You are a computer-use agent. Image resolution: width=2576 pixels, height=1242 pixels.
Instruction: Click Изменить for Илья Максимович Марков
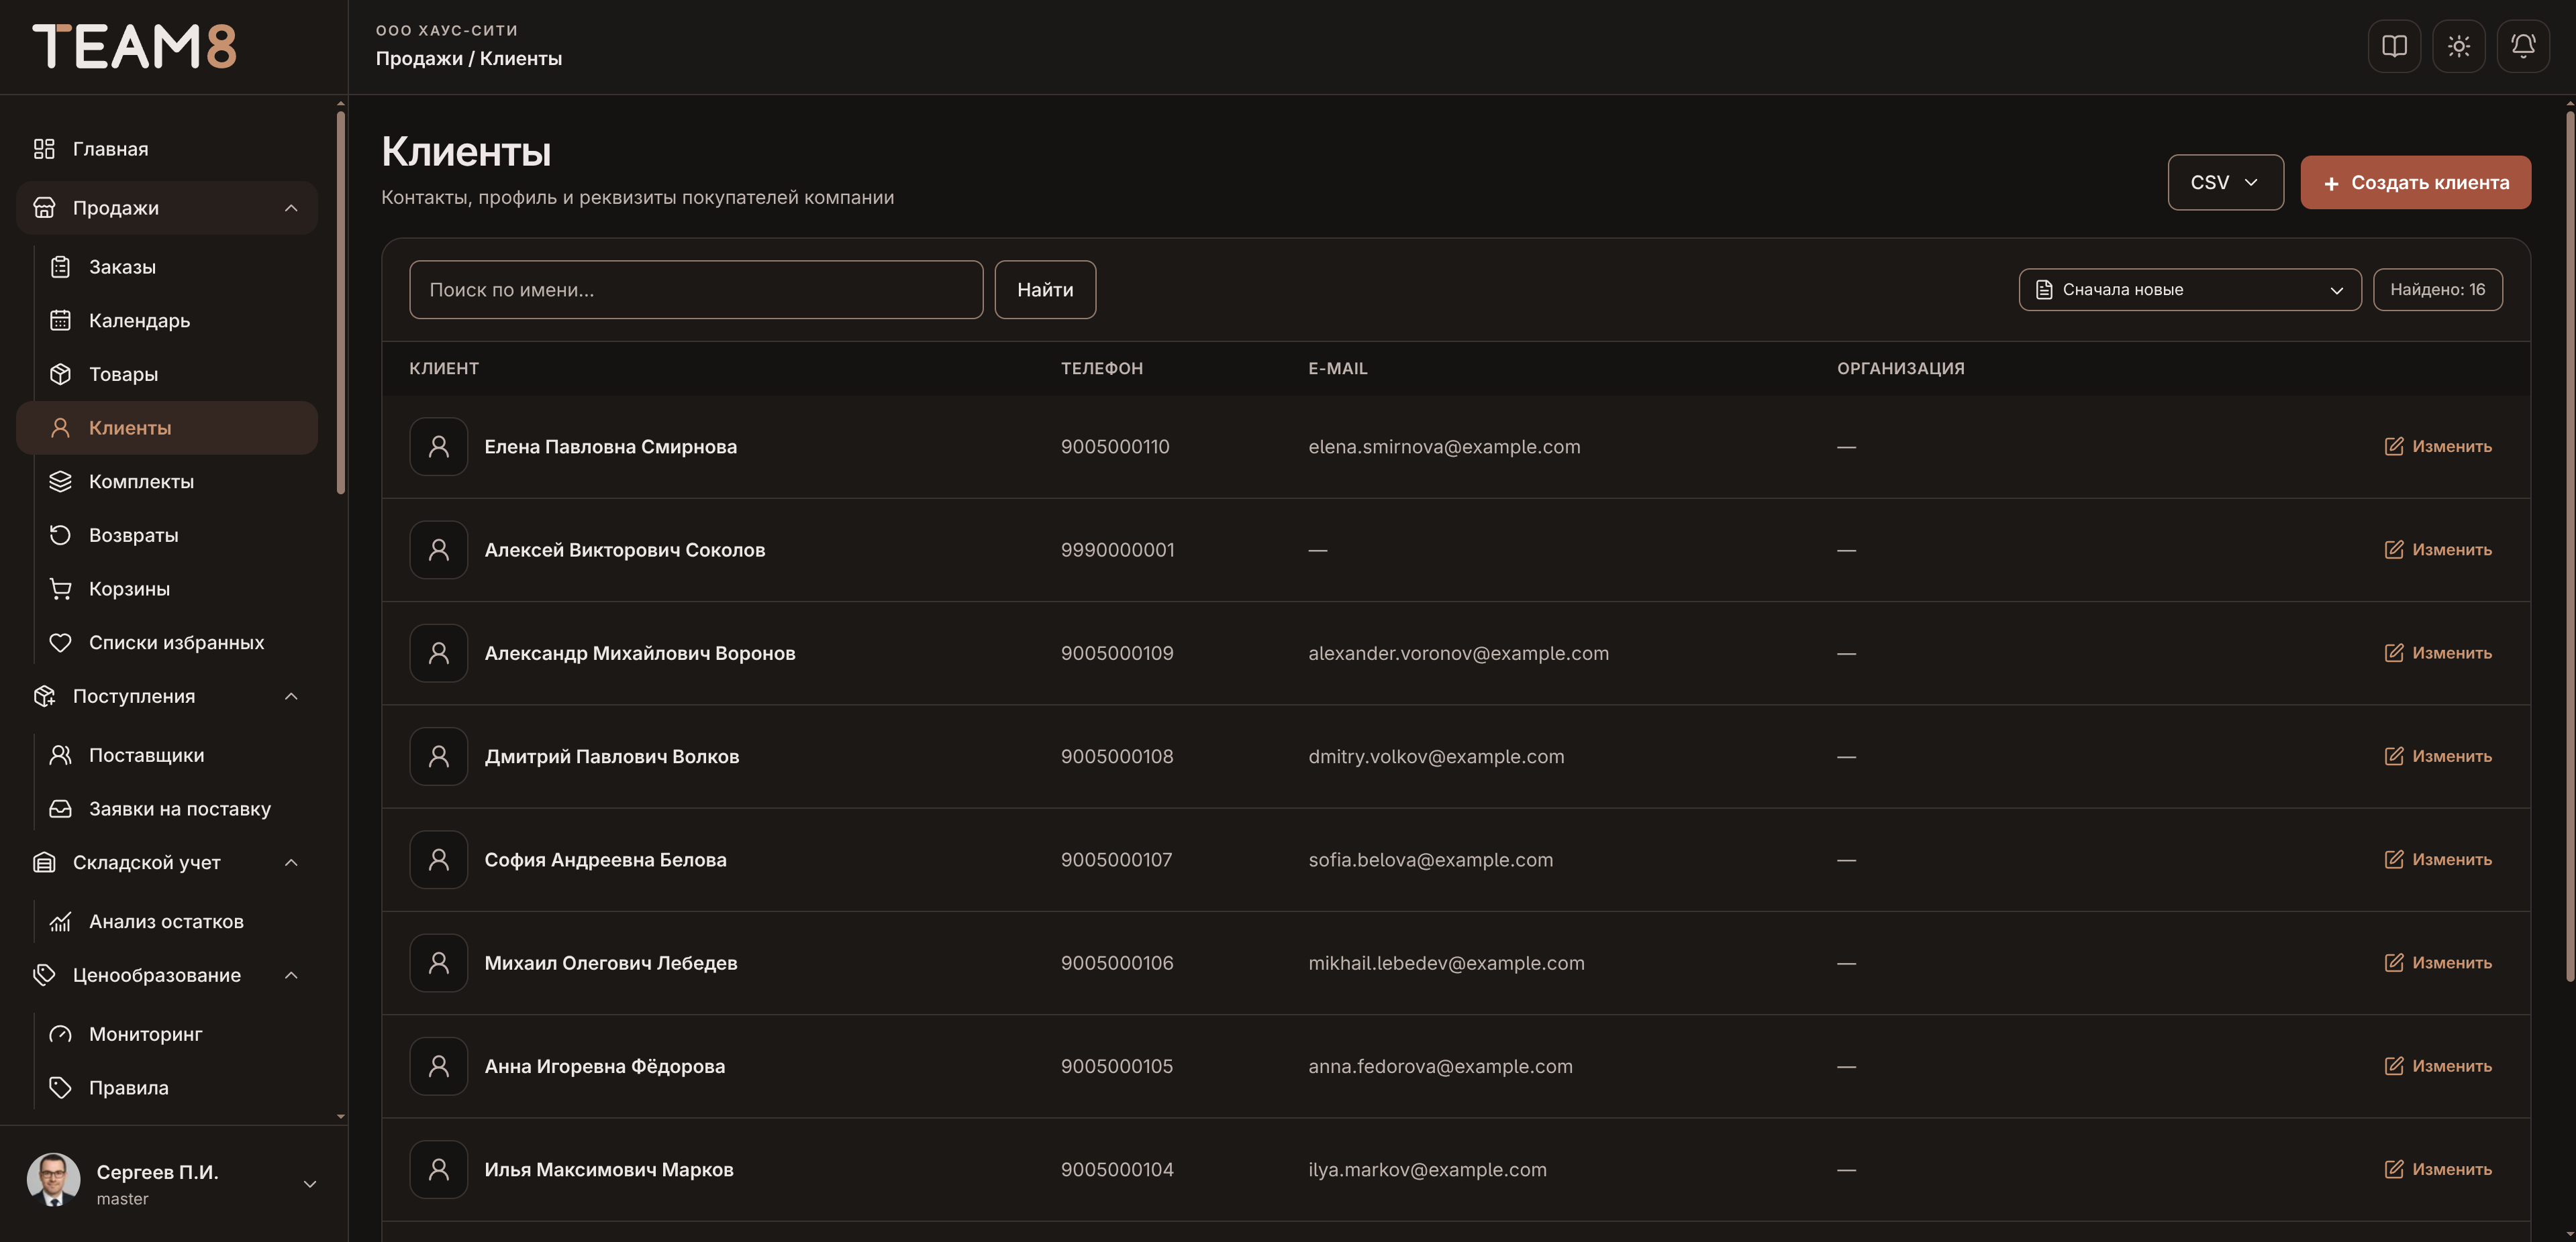coord(2438,1169)
